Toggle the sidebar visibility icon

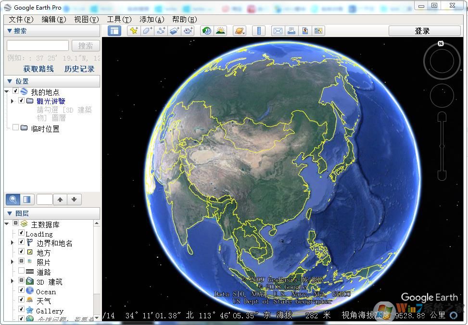[114, 31]
